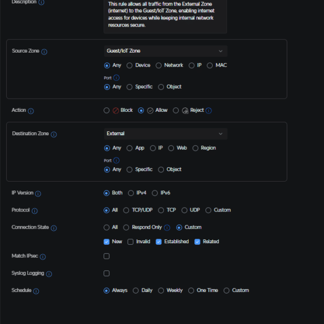The height and width of the screenshot is (324, 324).
Task: Set schedule to Weekly
Action: point(161,291)
